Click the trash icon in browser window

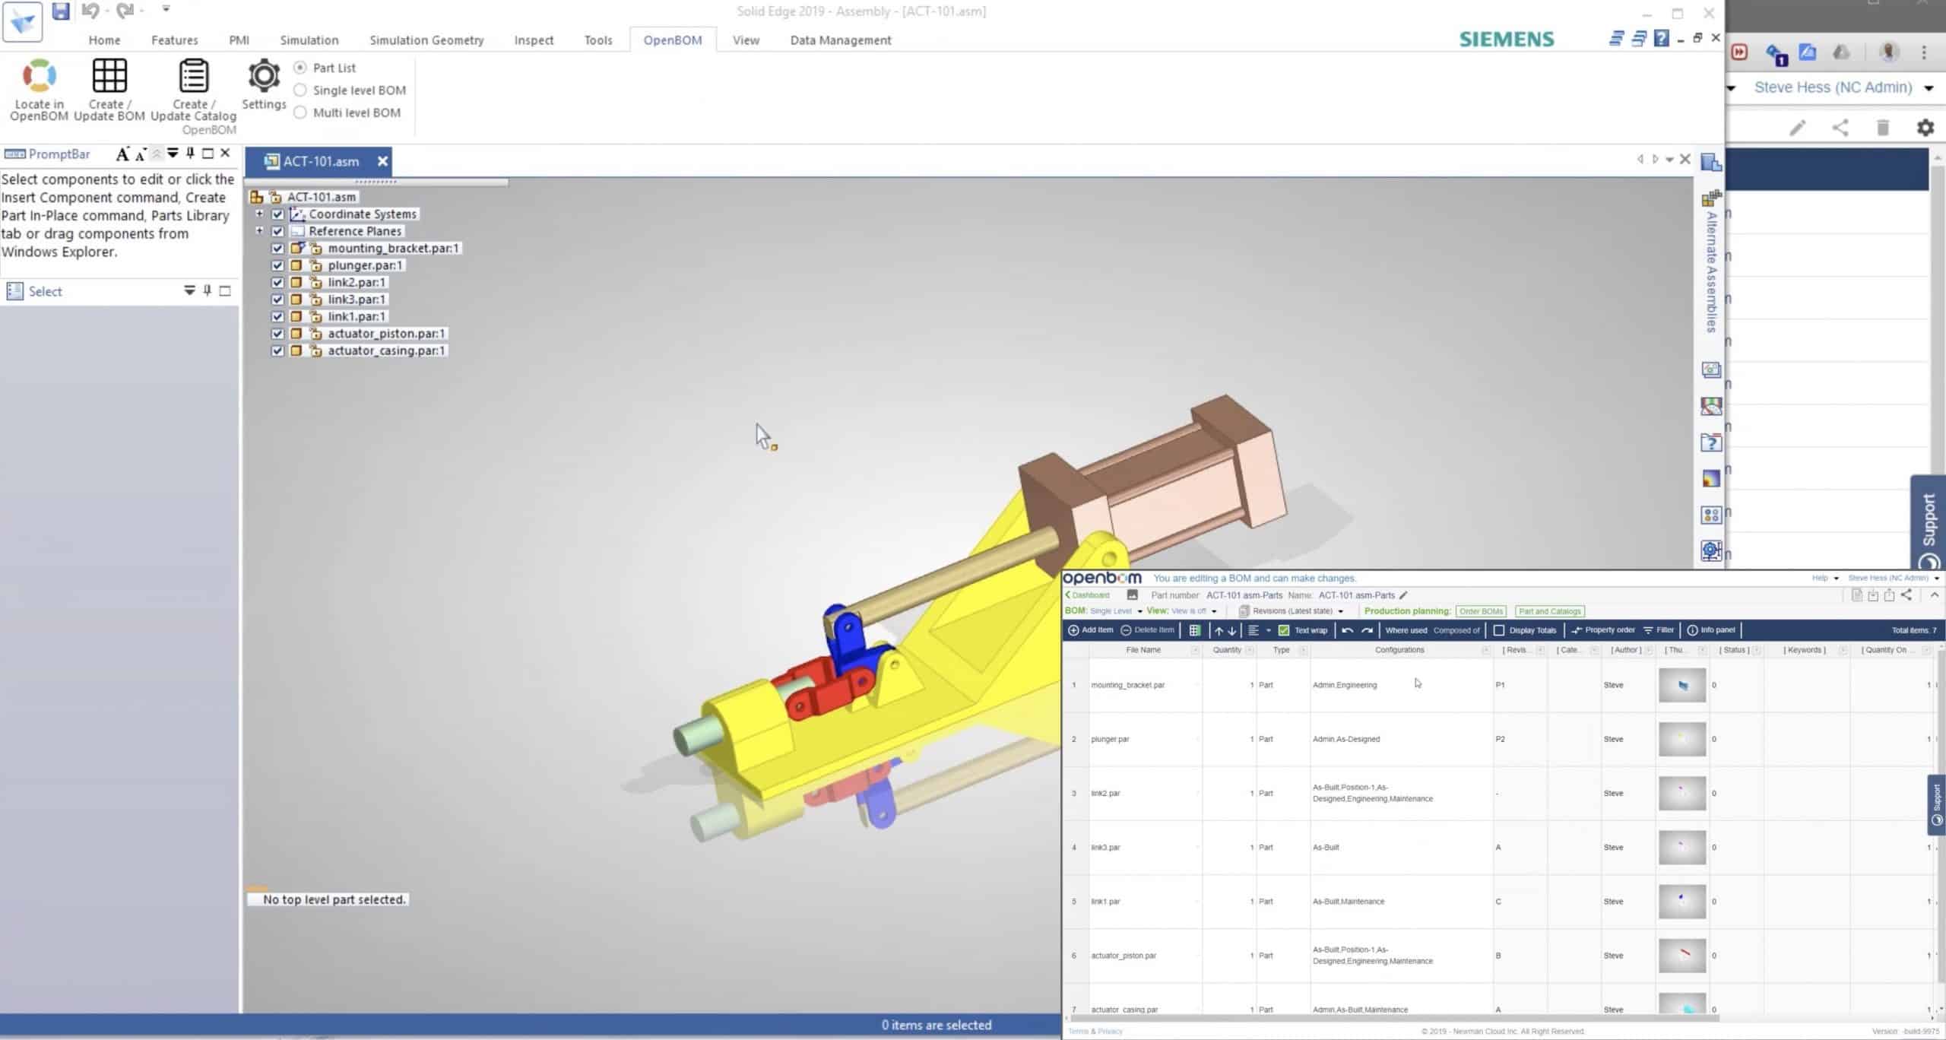pos(1883,128)
